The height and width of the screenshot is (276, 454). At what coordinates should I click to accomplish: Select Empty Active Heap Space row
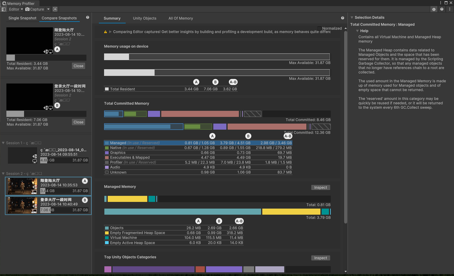174,243
